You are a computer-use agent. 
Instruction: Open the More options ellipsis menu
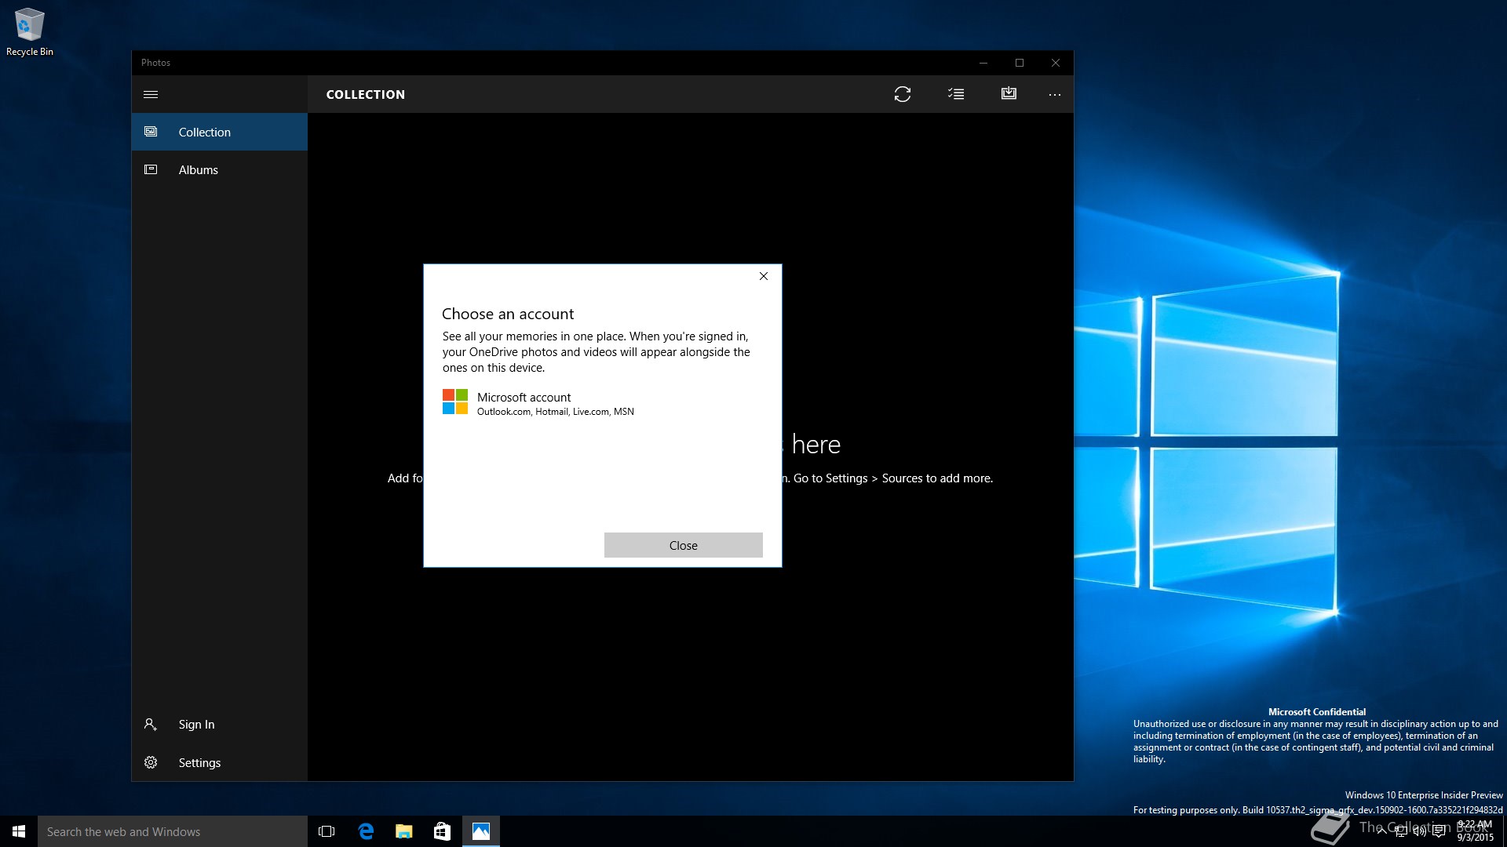(x=1054, y=95)
